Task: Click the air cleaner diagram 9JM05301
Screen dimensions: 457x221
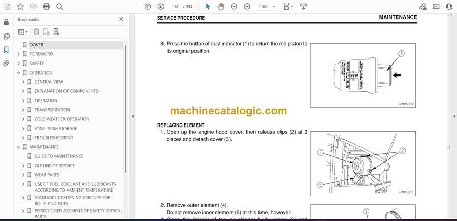Action: 363,163
